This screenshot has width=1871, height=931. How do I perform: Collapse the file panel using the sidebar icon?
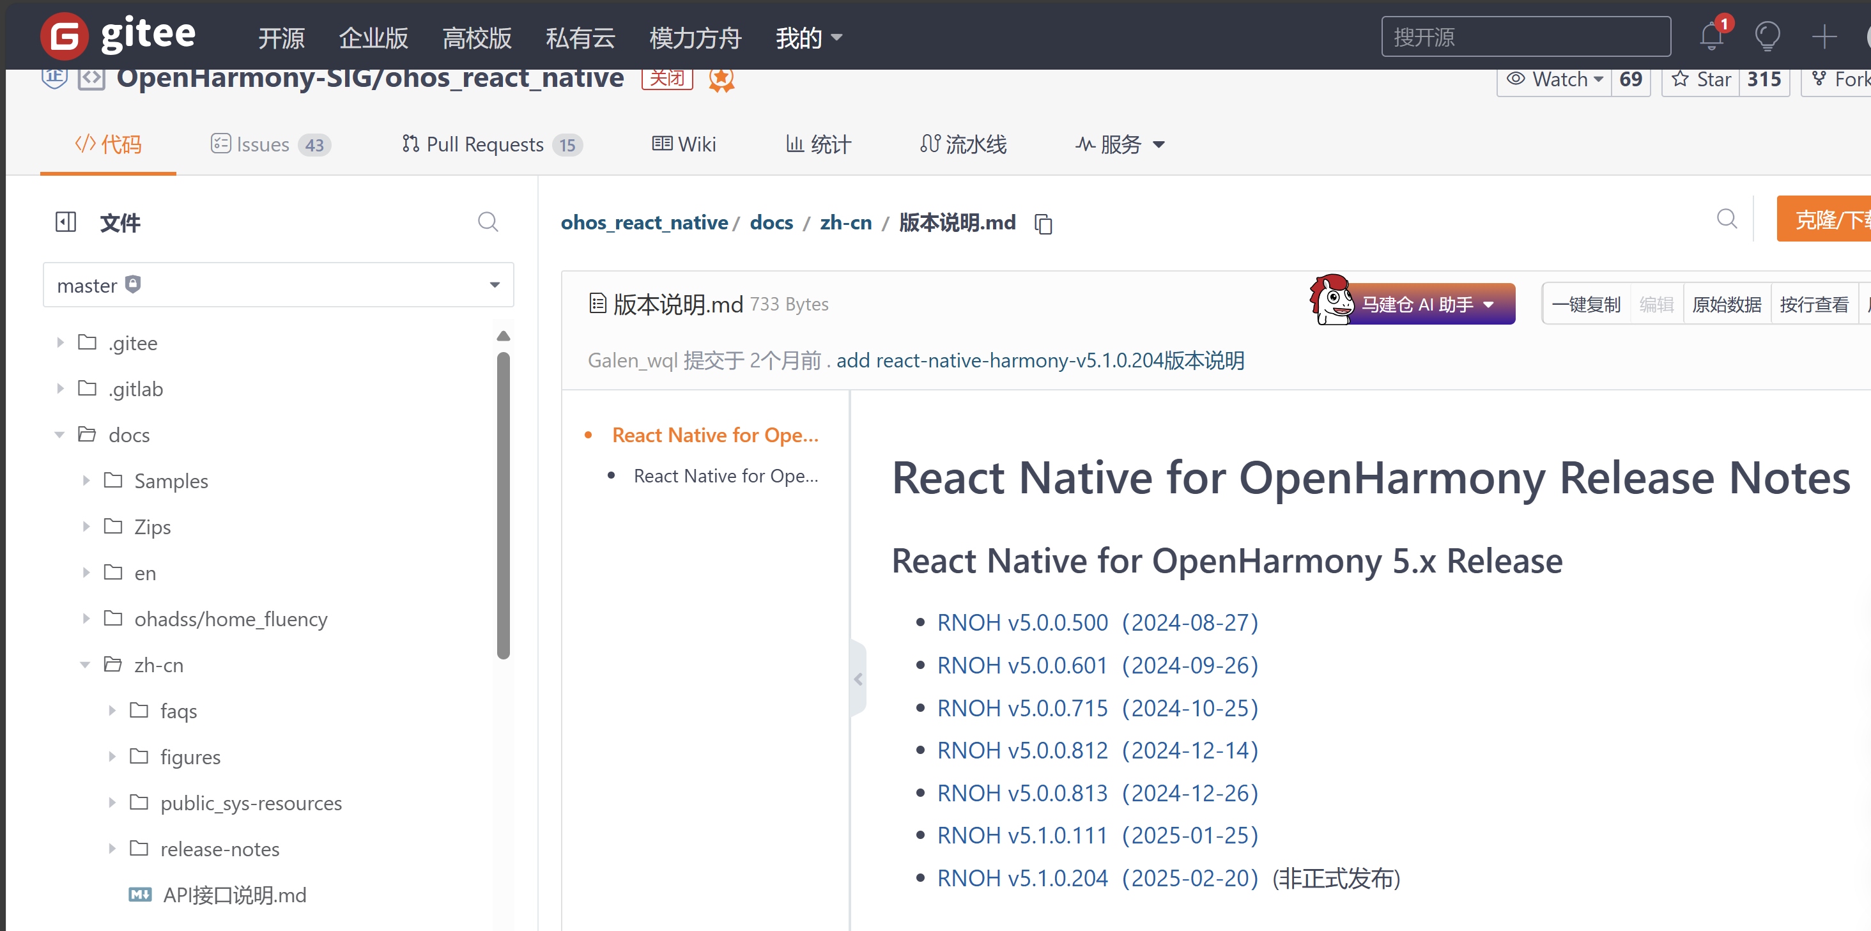click(x=65, y=222)
